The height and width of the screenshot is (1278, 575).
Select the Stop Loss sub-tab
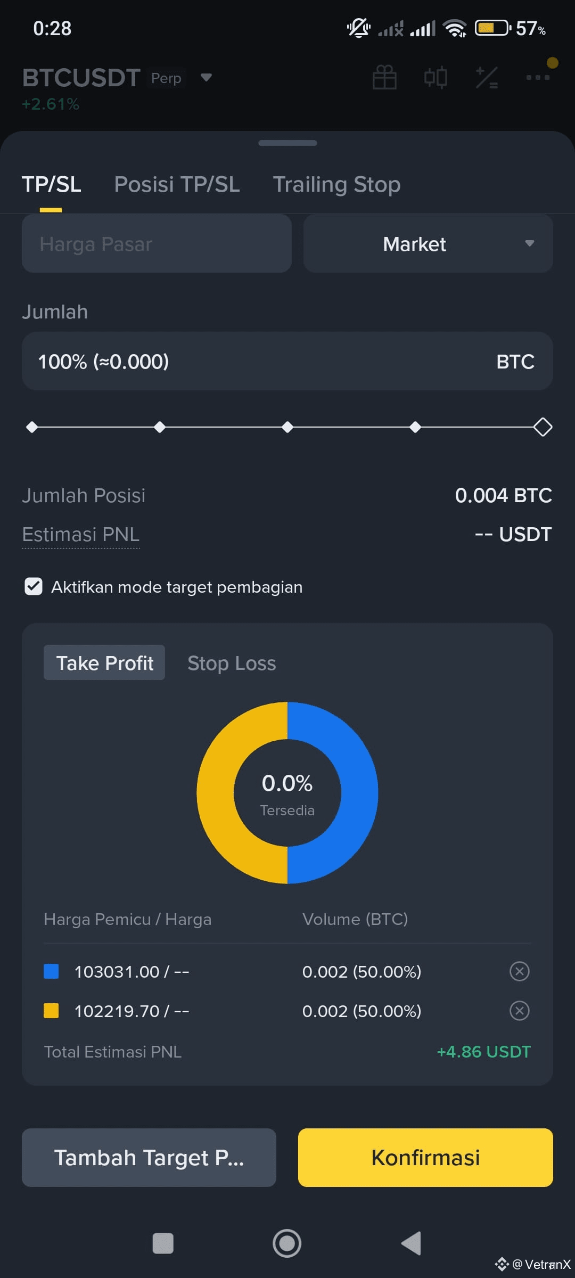click(232, 663)
